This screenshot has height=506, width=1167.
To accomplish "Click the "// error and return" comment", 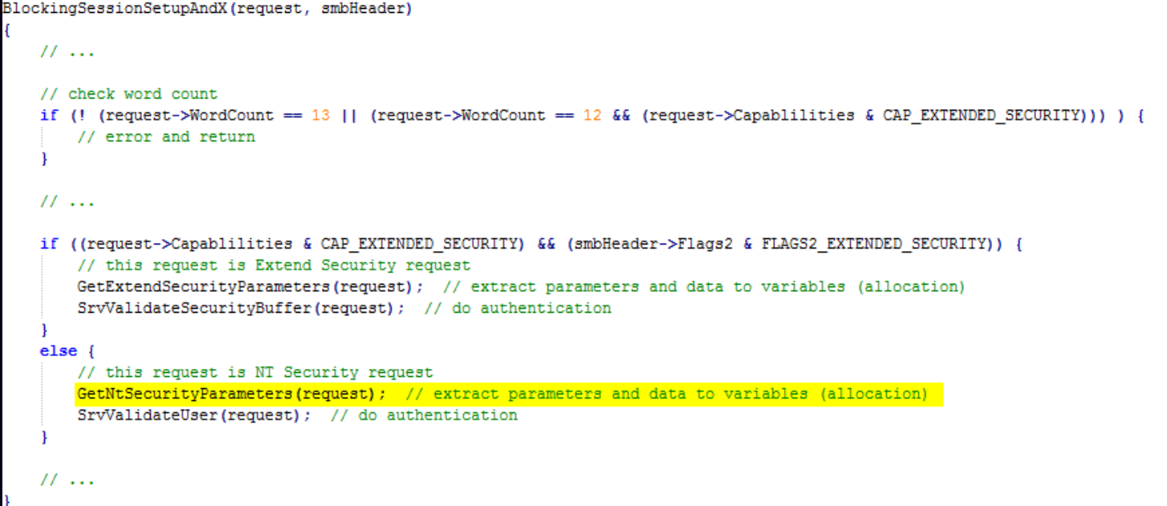I will click(166, 136).
